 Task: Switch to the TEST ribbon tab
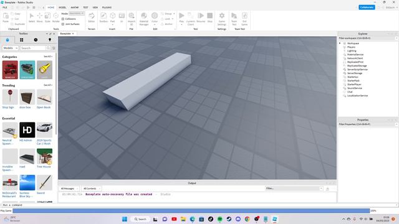point(85,7)
